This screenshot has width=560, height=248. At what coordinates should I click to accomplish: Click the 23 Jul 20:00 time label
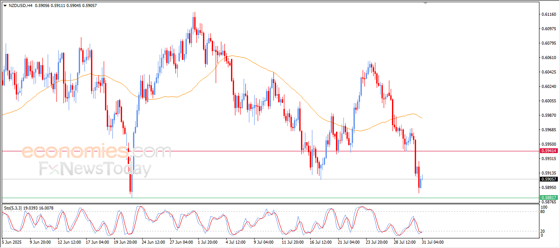378,242
